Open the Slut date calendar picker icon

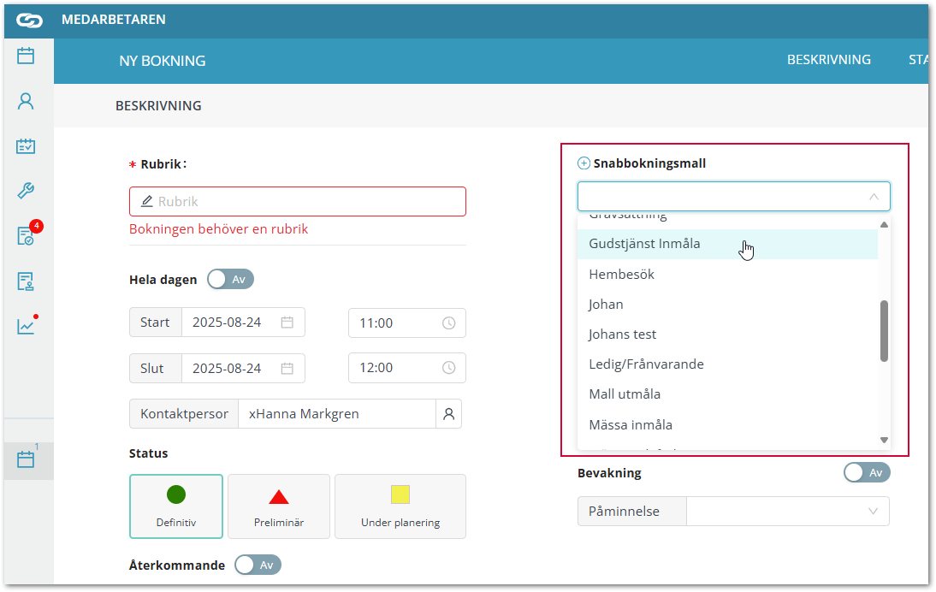tap(287, 368)
